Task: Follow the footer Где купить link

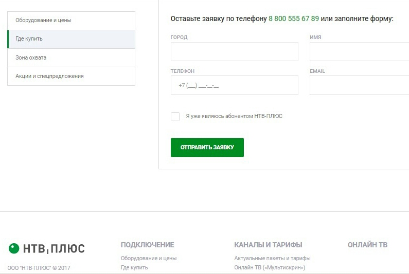Action: (x=134, y=267)
